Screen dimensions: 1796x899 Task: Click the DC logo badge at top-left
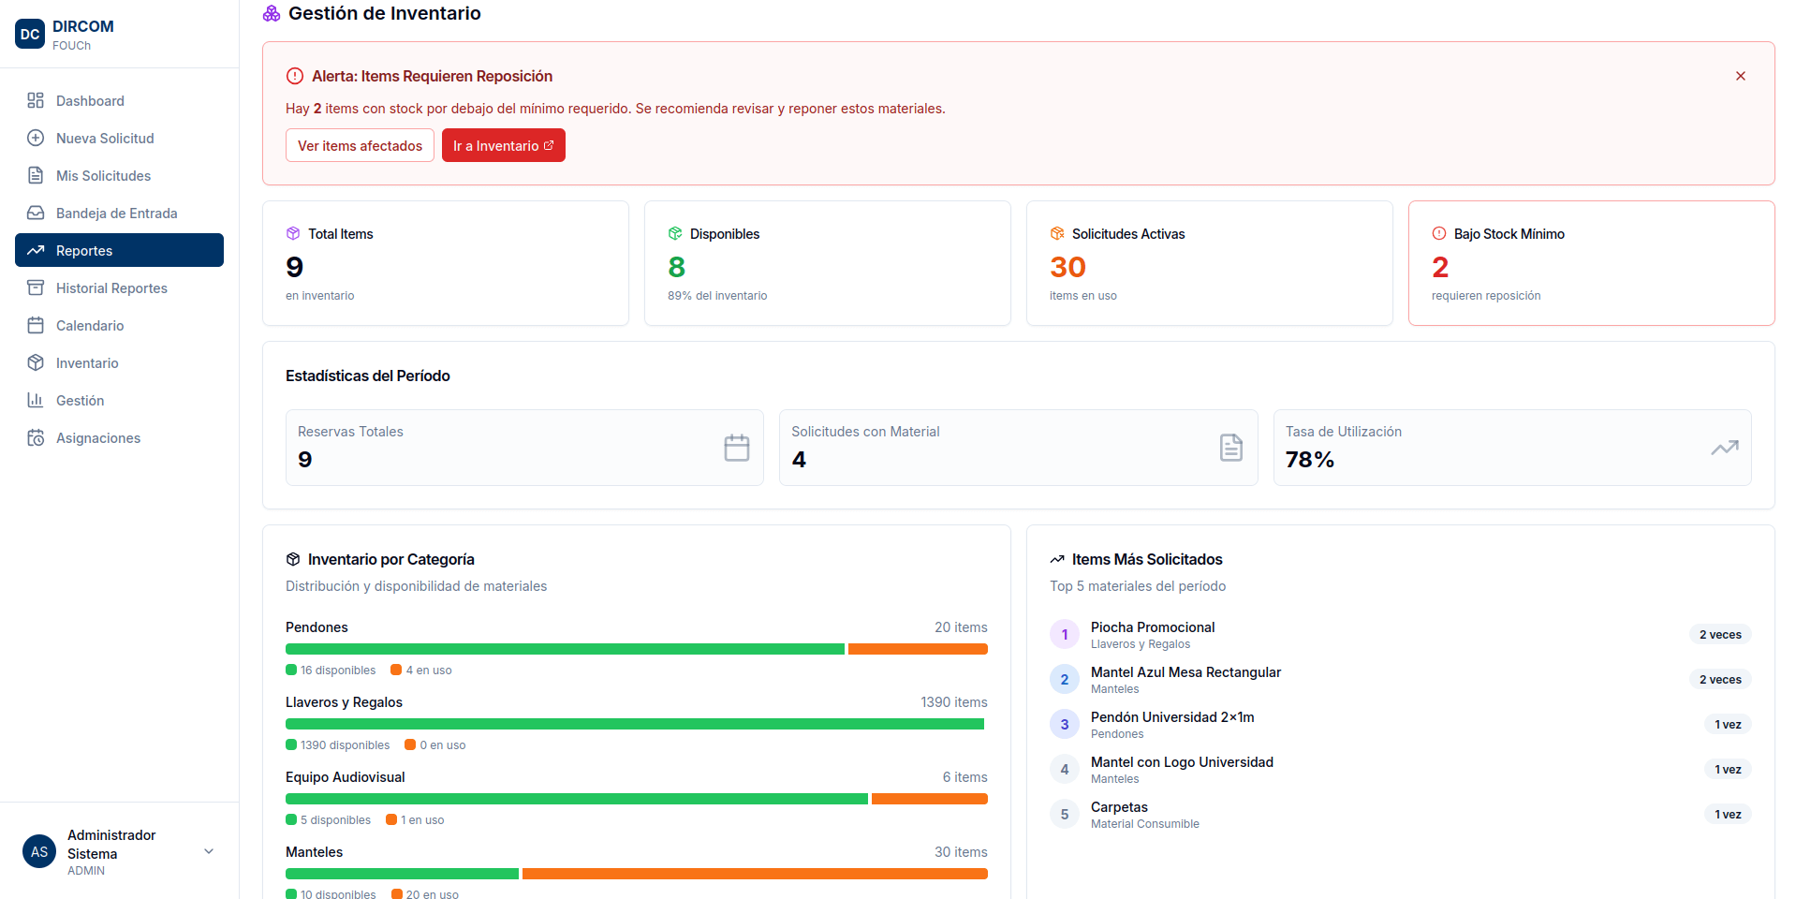[x=30, y=34]
